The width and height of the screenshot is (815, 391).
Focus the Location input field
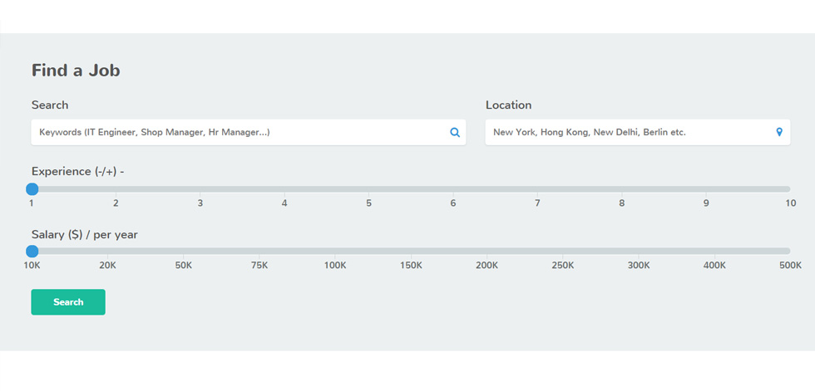638,132
